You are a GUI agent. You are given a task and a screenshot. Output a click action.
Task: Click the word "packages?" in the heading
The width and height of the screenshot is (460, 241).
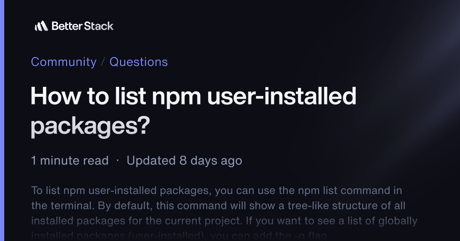pyautogui.click(x=90, y=127)
